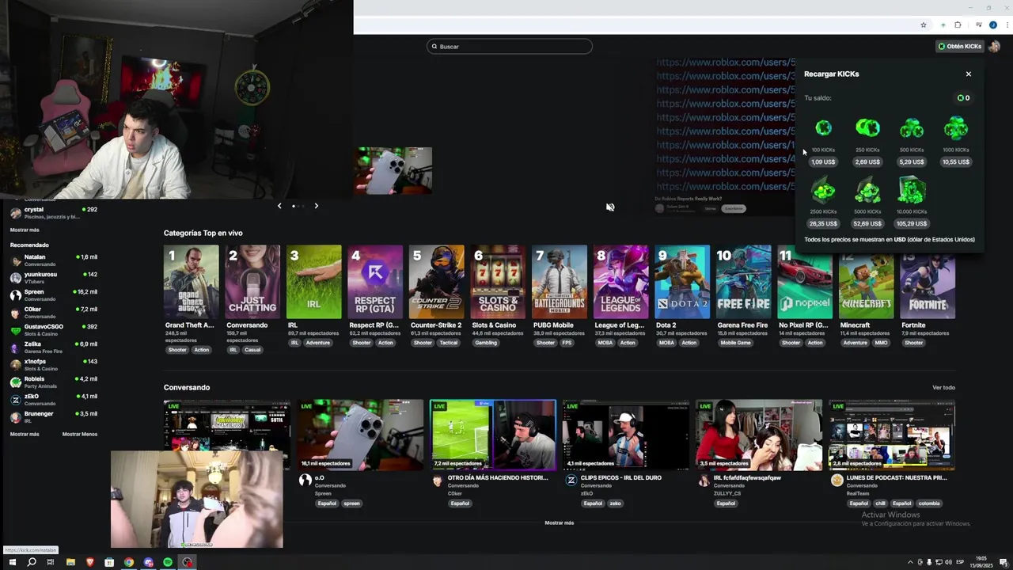
Task: Buy 100 KICKs for 1,09 US$
Action: [x=823, y=161]
